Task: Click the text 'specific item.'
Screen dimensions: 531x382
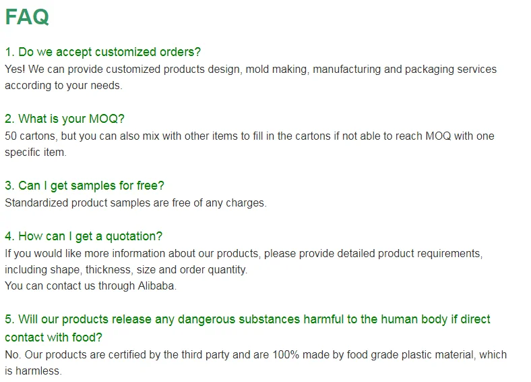Action: 36,153
